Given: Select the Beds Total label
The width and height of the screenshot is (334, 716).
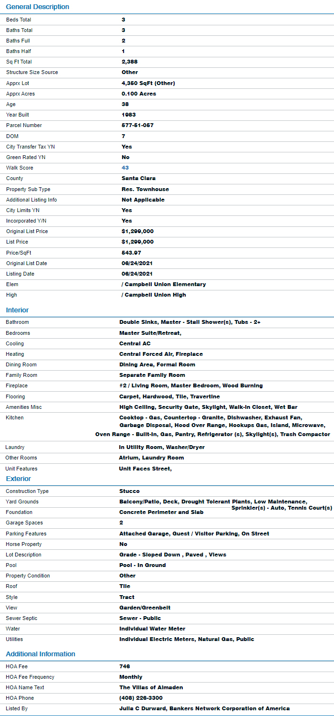Looking at the screenshot, I should 19,20.
